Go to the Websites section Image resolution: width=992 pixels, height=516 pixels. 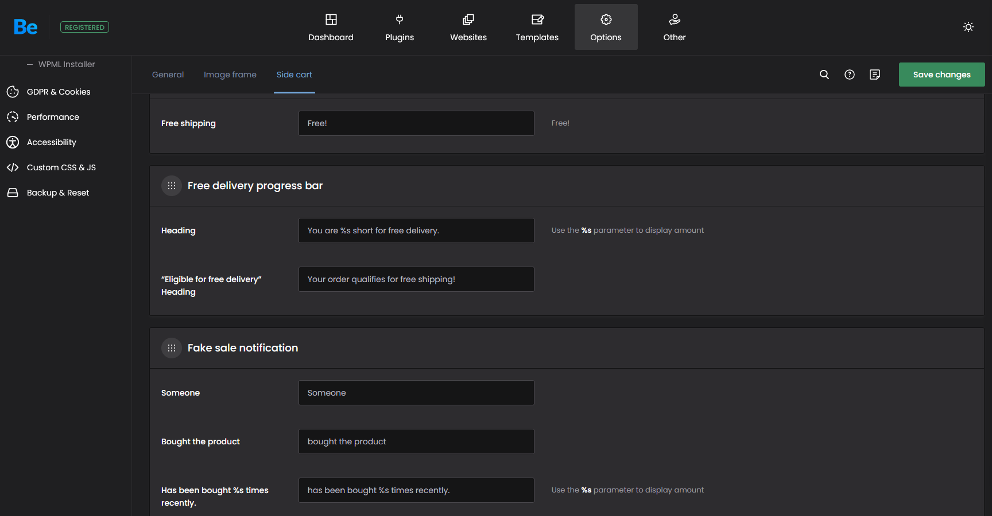pos(468,27)
